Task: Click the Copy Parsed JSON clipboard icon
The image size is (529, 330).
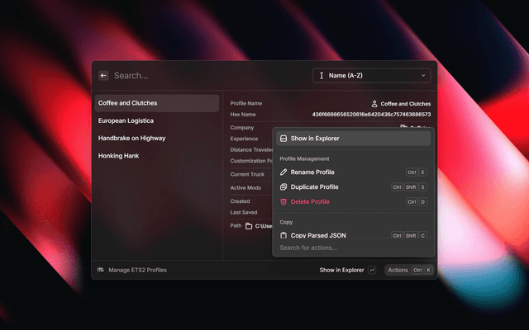Action: click(284, 235)
